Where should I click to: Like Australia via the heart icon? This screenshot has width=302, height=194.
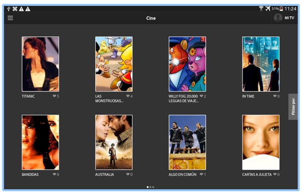tap(128, 174)
